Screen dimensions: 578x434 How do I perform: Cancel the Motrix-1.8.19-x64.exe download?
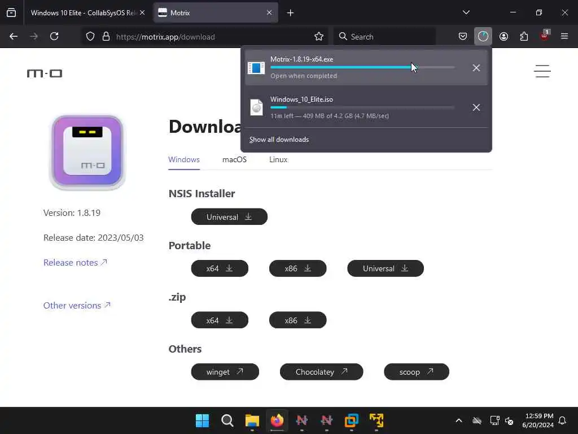click(x=476, y=68)
